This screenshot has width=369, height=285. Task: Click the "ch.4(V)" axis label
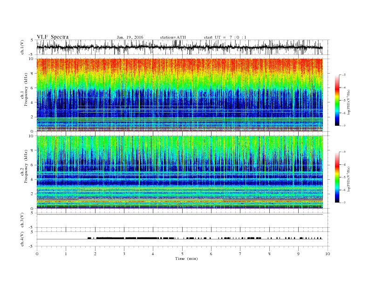click(x=22, y=239)
